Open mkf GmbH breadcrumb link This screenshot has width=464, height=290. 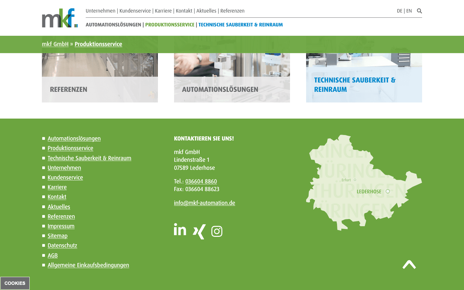tap(55, 44)
